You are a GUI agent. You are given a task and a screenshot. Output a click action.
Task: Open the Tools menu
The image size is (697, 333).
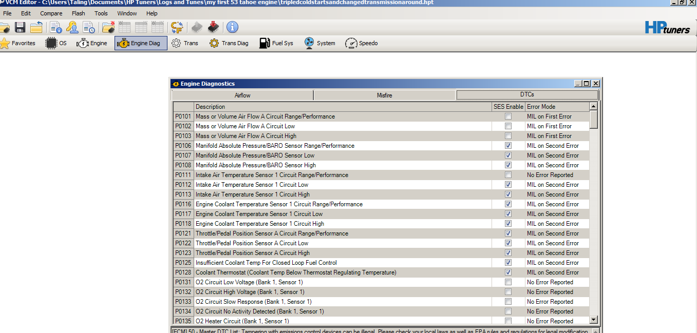click(x=101, y=13)
